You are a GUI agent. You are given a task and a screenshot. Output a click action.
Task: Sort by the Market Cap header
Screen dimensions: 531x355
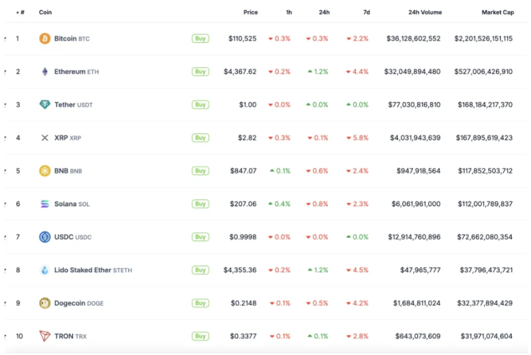pyautogui.click(x=497, y=12)
